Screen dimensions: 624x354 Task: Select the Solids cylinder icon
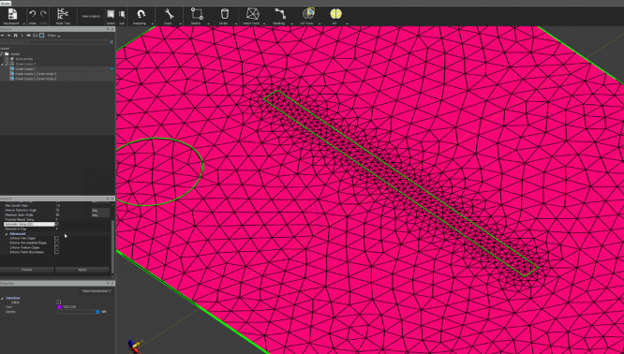click(x=225, y=14)
